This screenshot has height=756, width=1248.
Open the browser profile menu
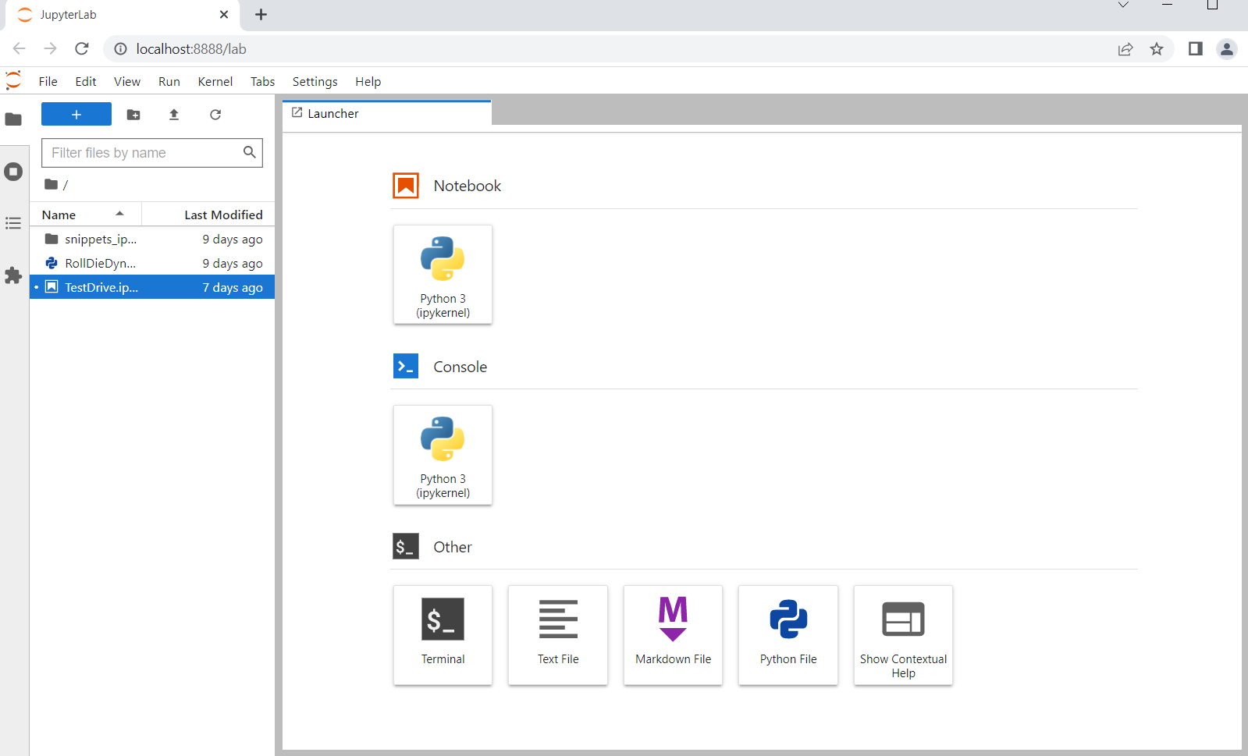[x=1227, y=49]
